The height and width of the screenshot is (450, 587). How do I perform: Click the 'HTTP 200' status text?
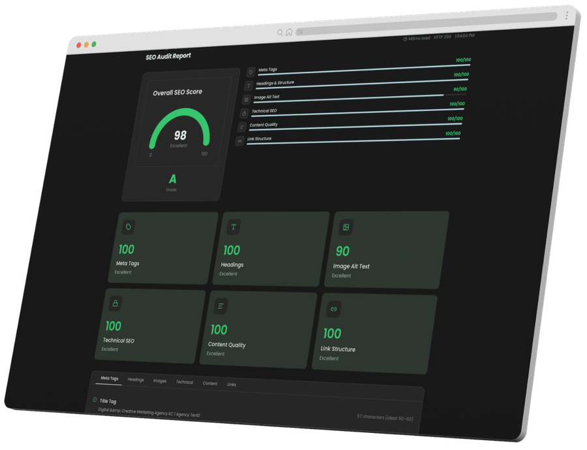click(442, 37)
